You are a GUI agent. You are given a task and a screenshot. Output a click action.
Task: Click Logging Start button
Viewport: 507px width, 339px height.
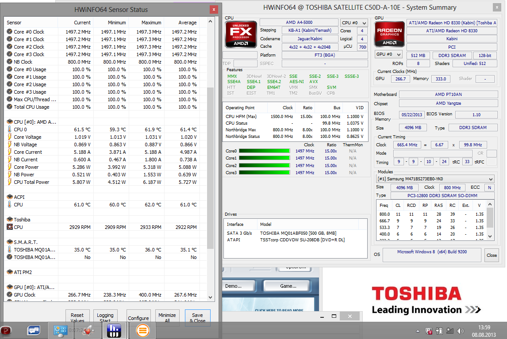click(105, 317)
